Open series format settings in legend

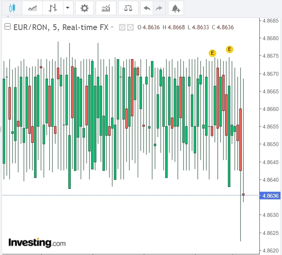pyautogui.click(x=130, y=27)
